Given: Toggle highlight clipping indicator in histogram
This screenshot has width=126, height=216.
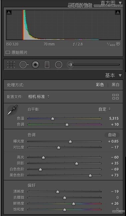Looking at the screenshot, I should [118, 12].
